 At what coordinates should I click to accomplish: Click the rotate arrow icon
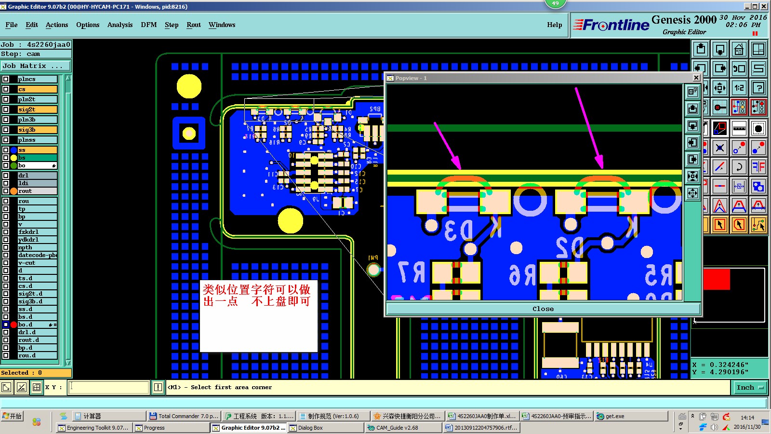[739, 167]
